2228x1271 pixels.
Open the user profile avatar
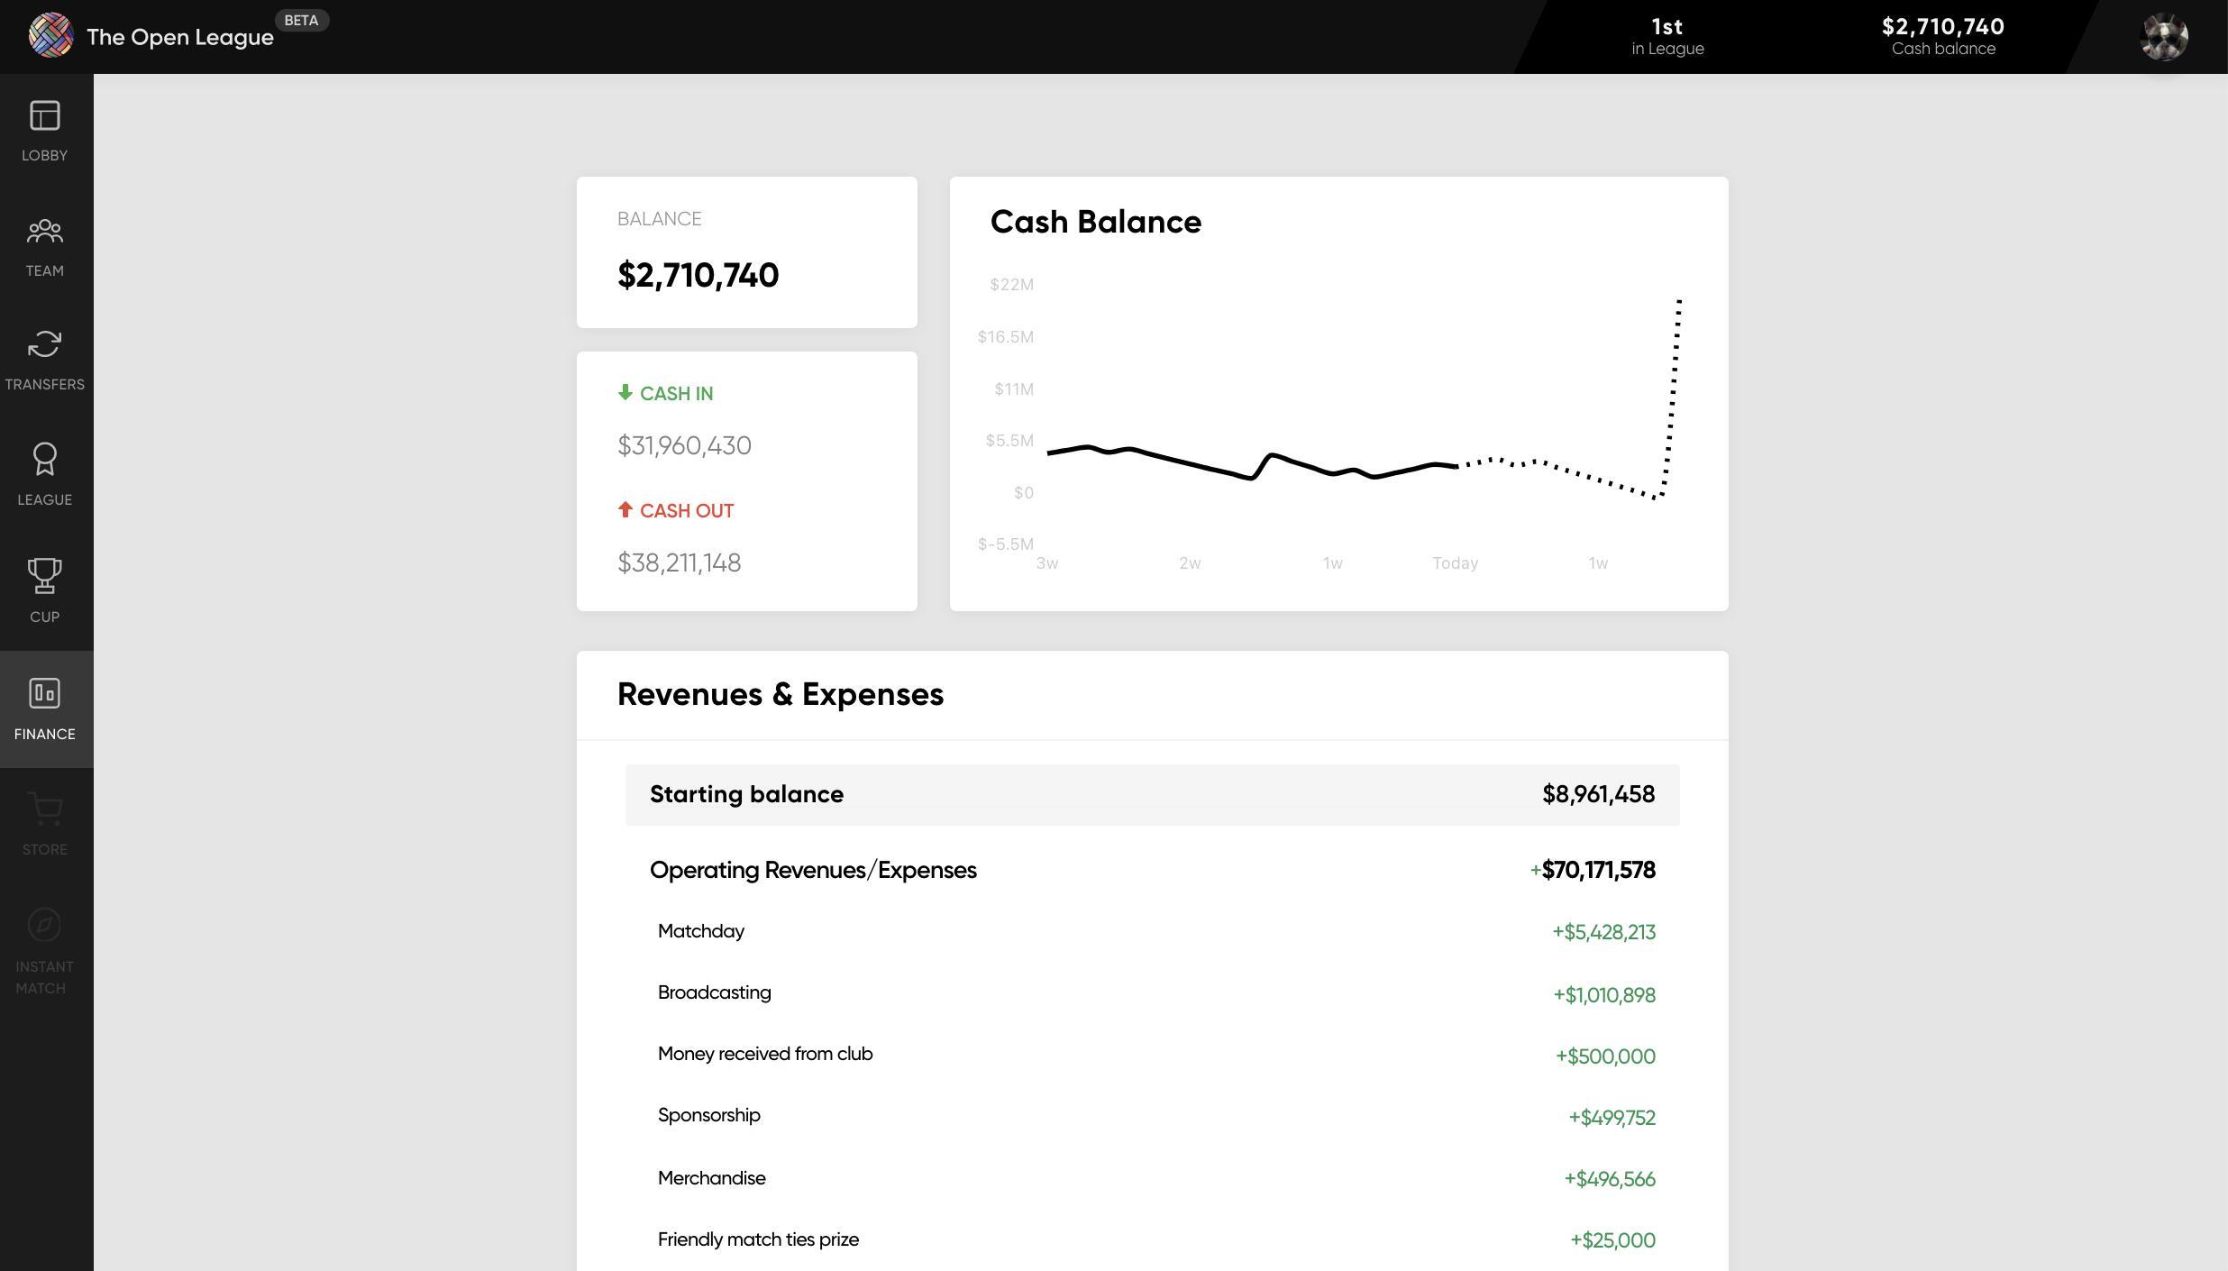point(2163,37)
